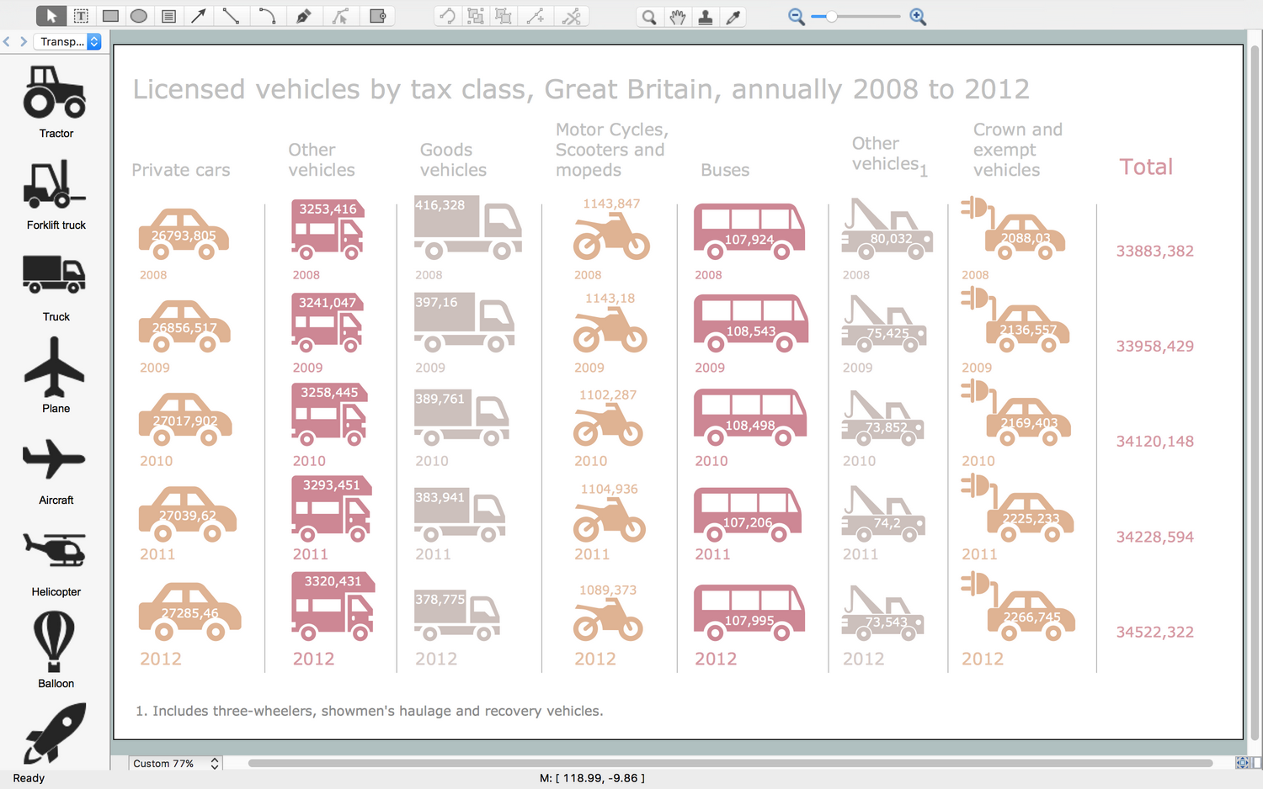1263x789 pixels.
Task: Select the eyedropper tool
Action: point(734,16)
